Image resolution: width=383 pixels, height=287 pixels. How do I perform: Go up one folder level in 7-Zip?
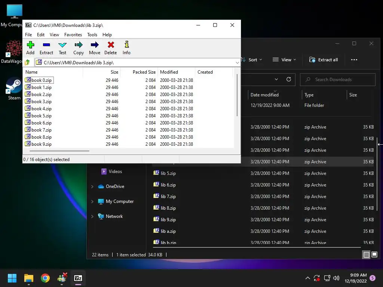pyautogui.click(x=27, y=62)
